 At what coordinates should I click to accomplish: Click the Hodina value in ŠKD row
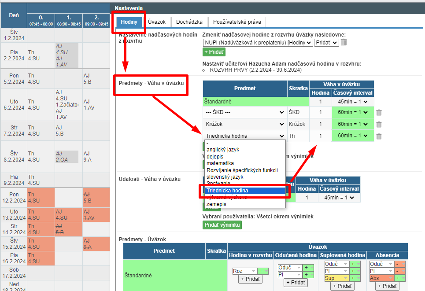[x=320, y=112]
